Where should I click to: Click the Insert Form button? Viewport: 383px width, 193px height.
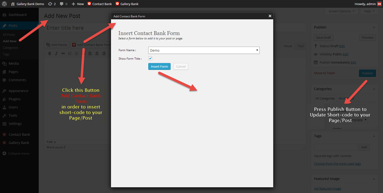159,66
